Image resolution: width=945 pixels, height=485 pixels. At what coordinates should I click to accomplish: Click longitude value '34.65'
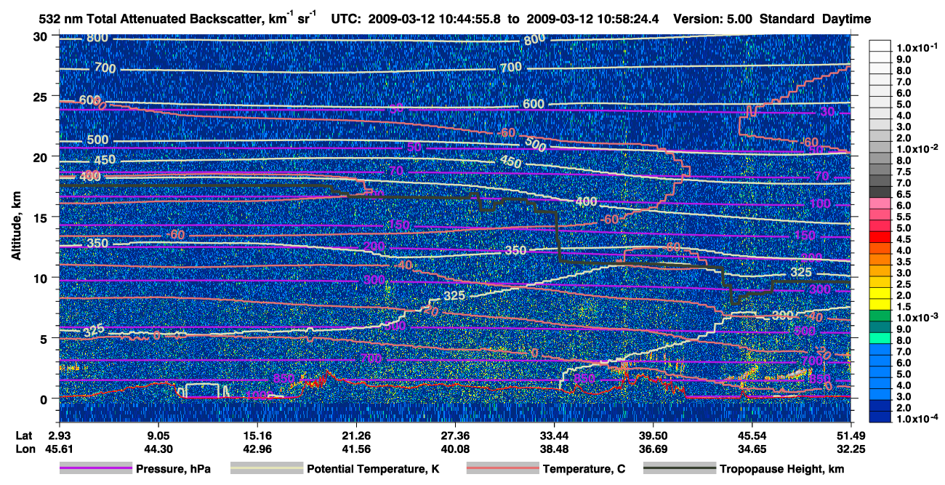[752, 449]
